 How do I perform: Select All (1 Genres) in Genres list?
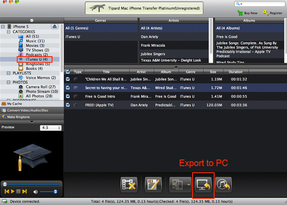point(101,28)
